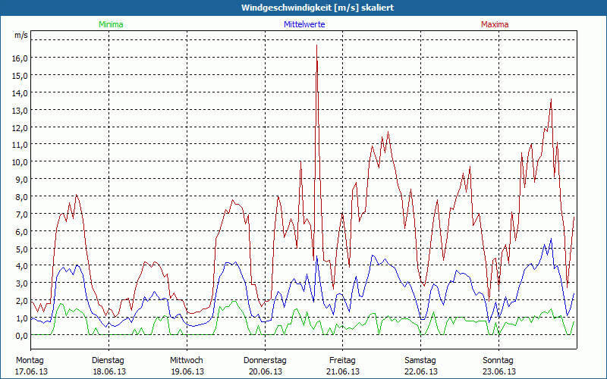Click the Mittwoch day label
This screenshot has height=379, width=607.
coord(187,361)
